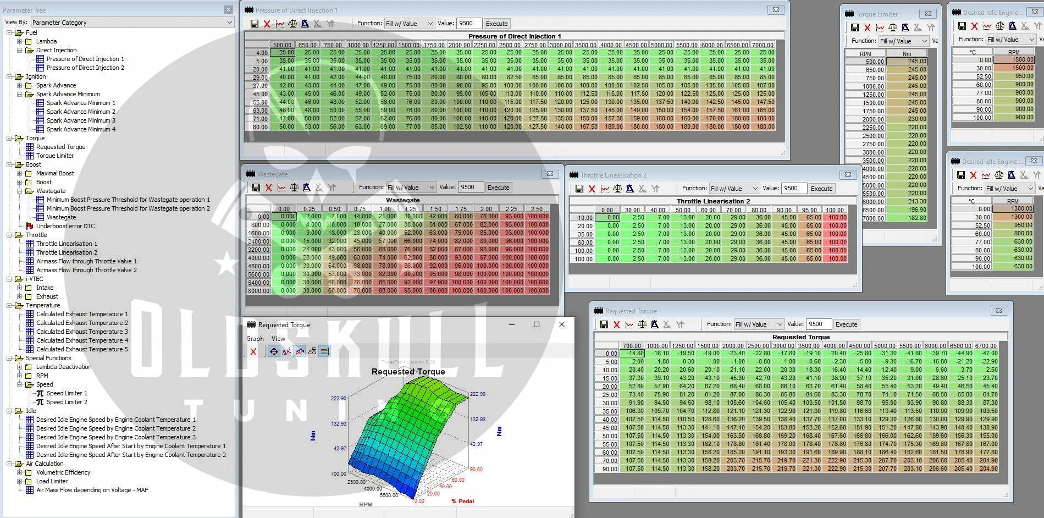1044x518 pixels.
Task: Click the red X in Requested Torque graph toolbar
Action: [x=253, y=351]
